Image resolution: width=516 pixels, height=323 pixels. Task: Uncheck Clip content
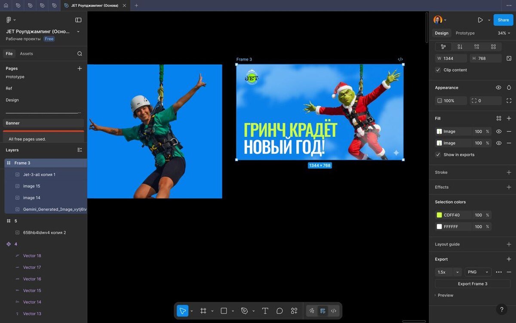pyautogui.click(x=438, y=70)
